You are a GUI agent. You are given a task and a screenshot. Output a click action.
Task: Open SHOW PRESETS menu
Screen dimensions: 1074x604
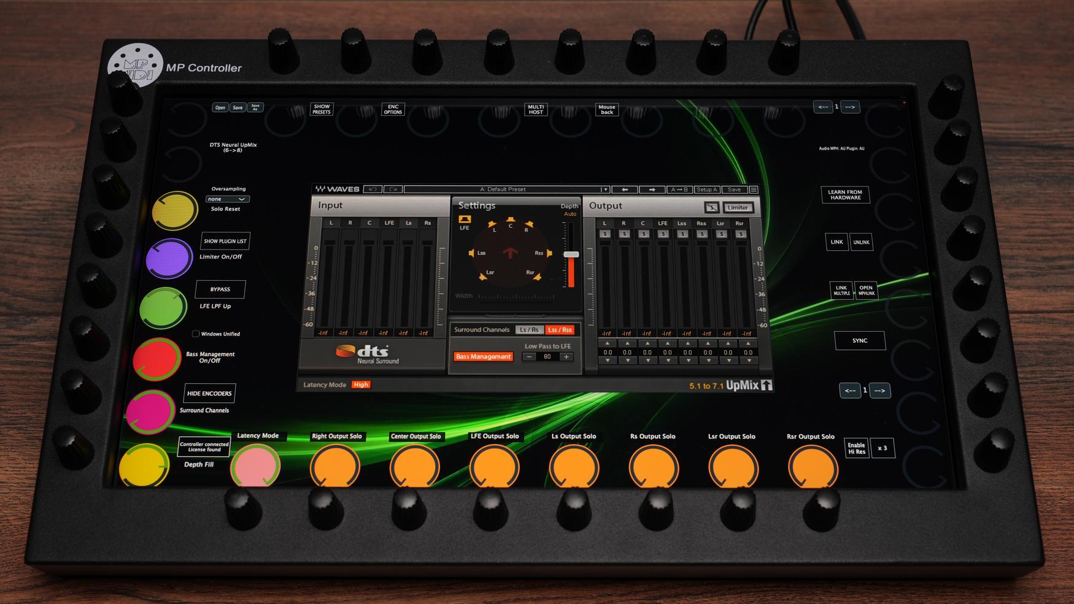322,109
